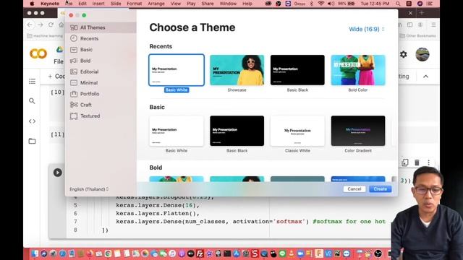The width and height of the screenshot is (463, 260).
Task: Click the volume icon in menu bar
Action: pos(331,4)
